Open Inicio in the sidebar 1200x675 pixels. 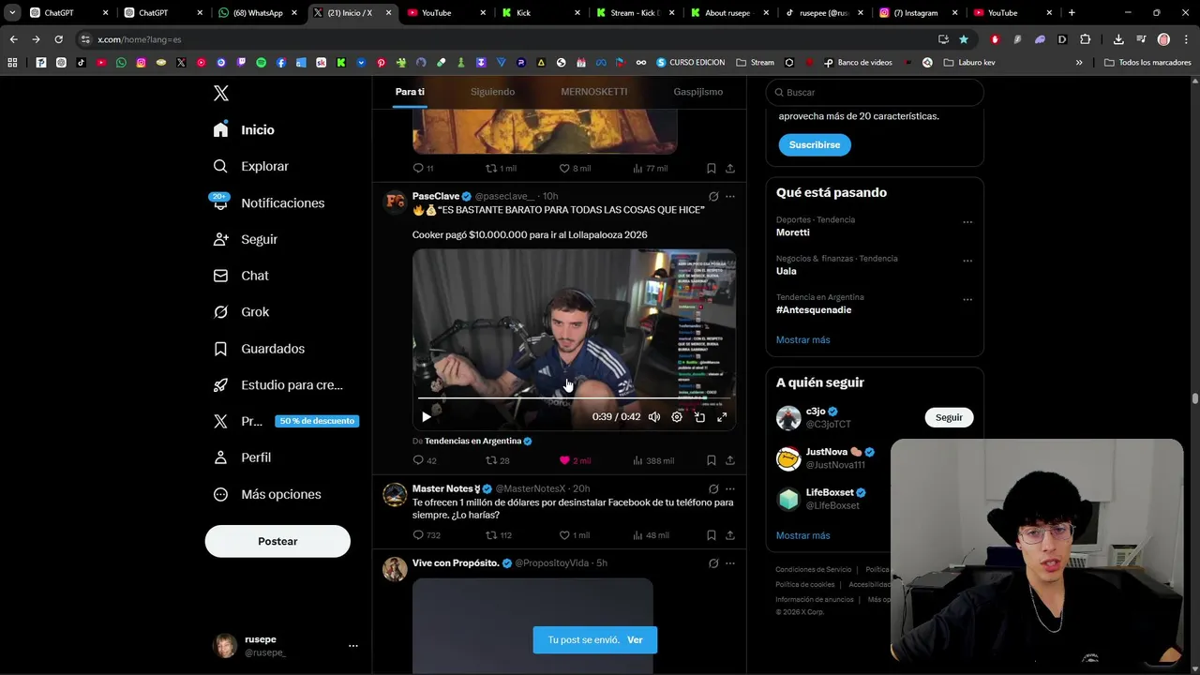(244, 130)
